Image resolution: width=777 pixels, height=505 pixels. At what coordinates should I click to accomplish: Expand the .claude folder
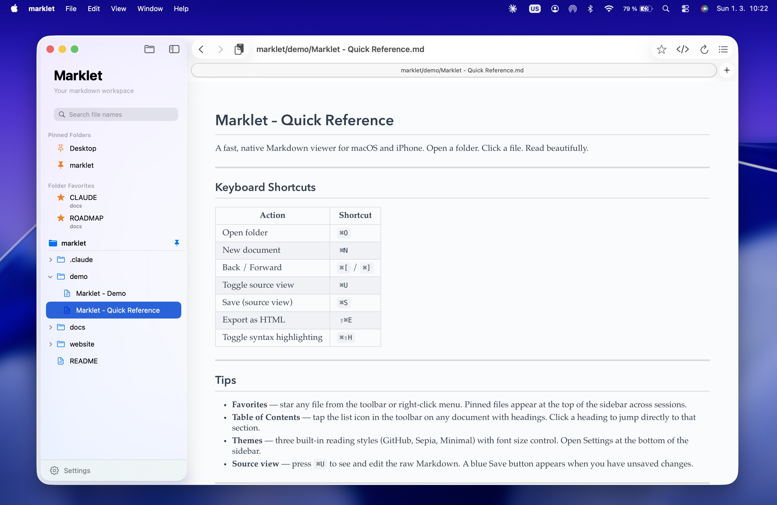click(x=50, y=259)
